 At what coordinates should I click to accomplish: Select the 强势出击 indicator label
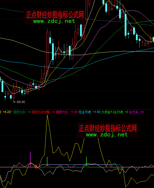point(19,112)
